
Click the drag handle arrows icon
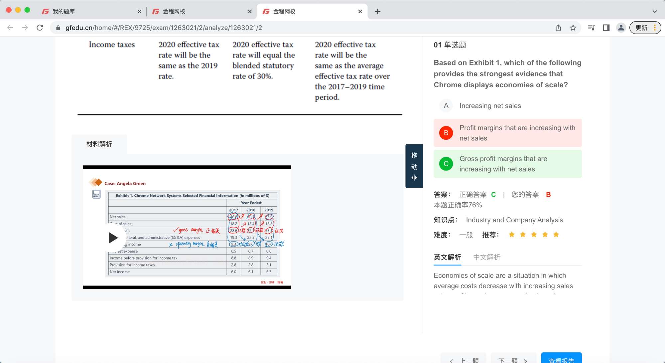coord(414,178)
